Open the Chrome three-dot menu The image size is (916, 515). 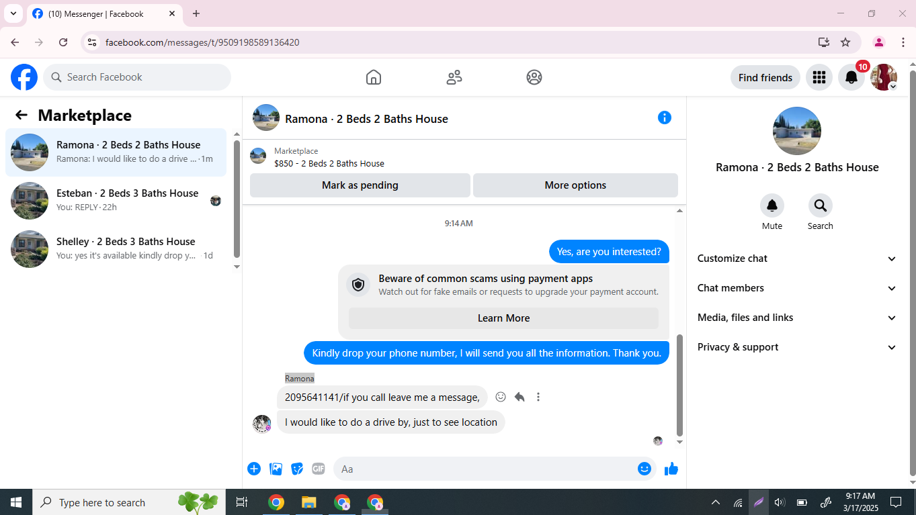(903, 42)
